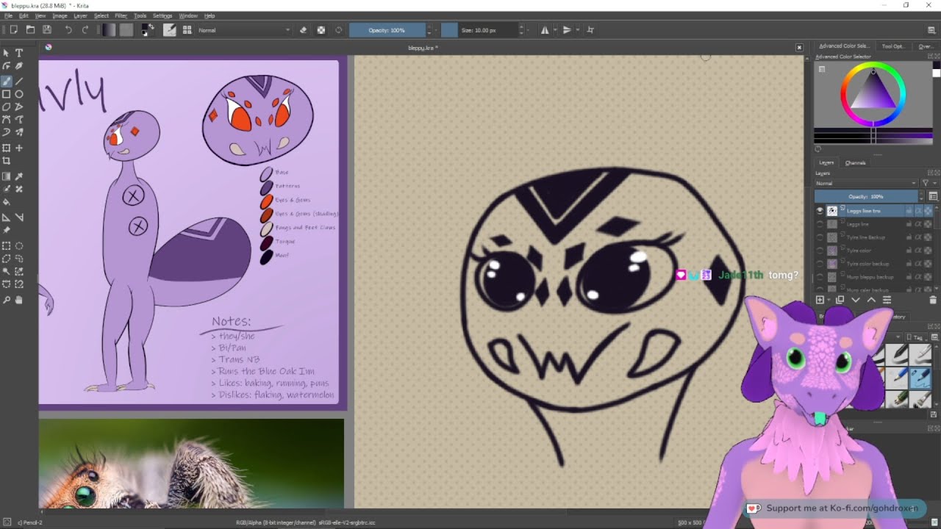Delete layer using the trash icon
The width and height of the screenshot is (941, 529).
[933, 300]
